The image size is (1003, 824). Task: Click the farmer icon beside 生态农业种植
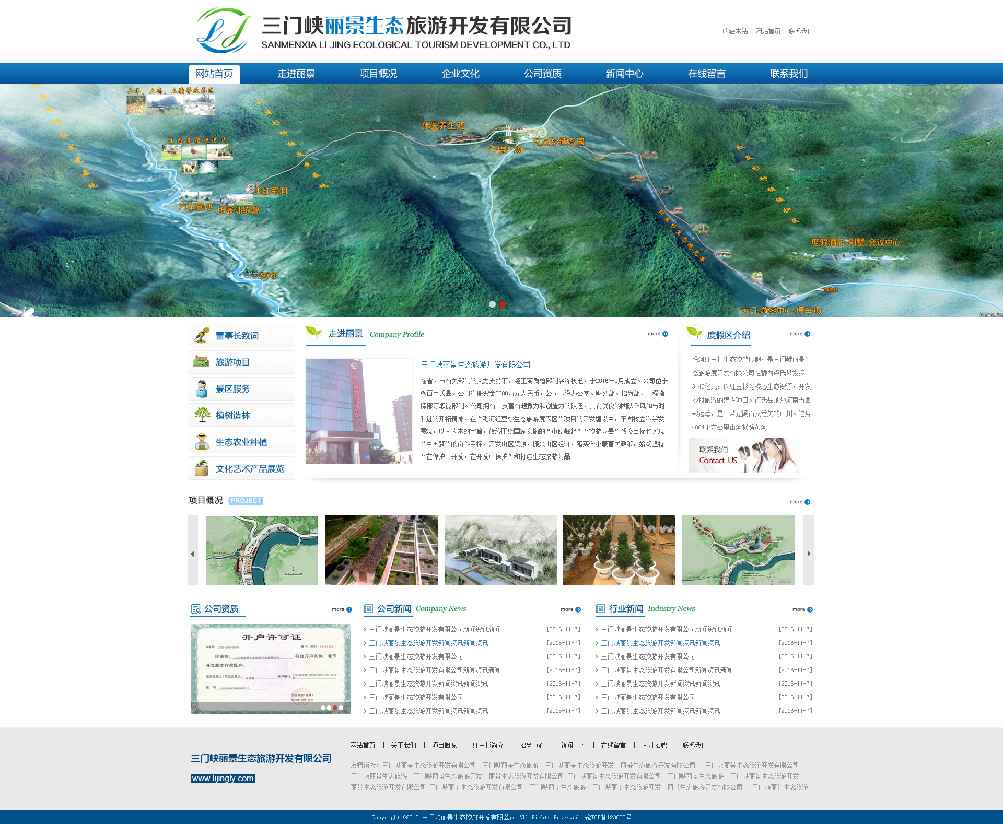[202, 442]
